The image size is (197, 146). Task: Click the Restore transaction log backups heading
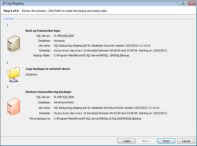49,92
